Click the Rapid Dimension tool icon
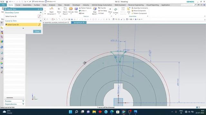Screen dimensions: 206x115 click(x=51, y=9)
